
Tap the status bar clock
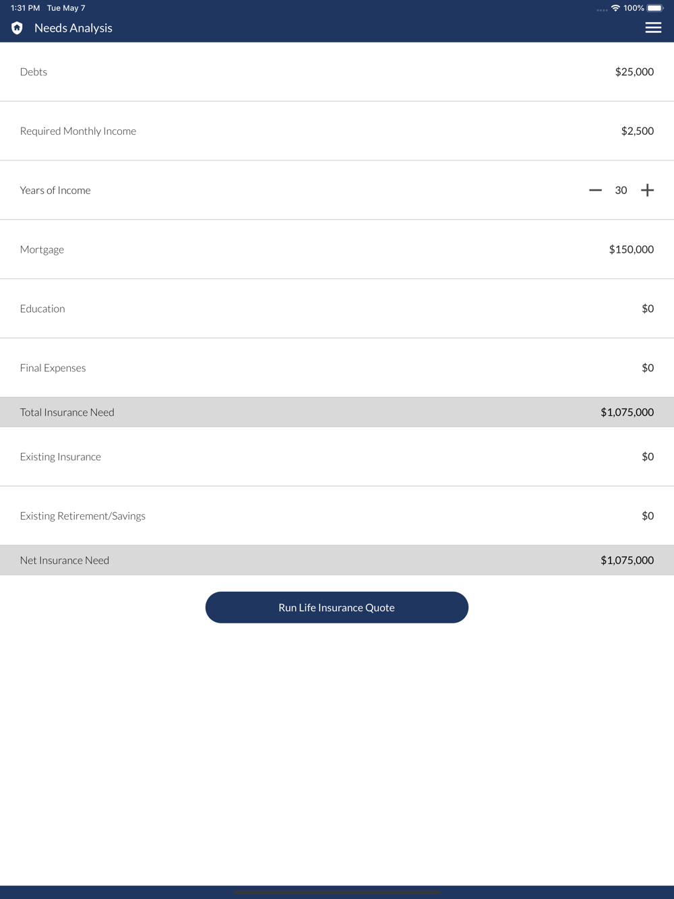click(x=25, y=8)
